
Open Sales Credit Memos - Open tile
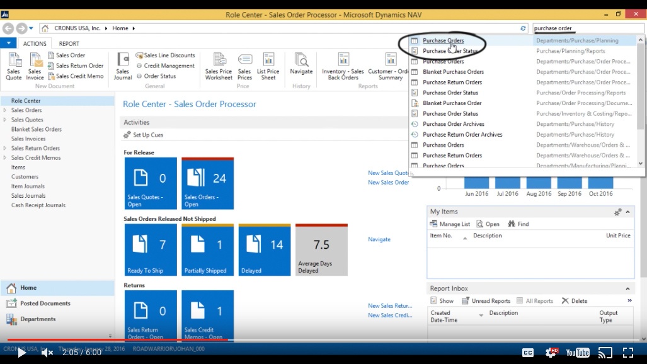[x=207, y=316]
